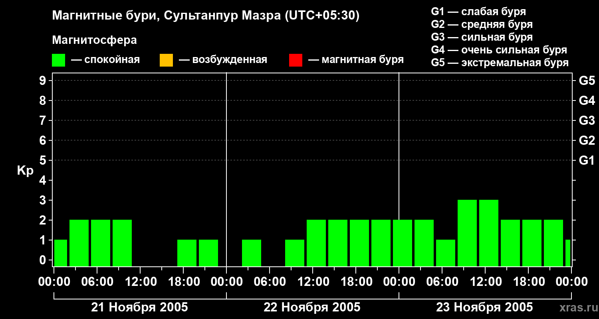599x319 pixels.
Task: Click the '06:00' time label for 23 Ноября
Action: click(x=442, y=282)
